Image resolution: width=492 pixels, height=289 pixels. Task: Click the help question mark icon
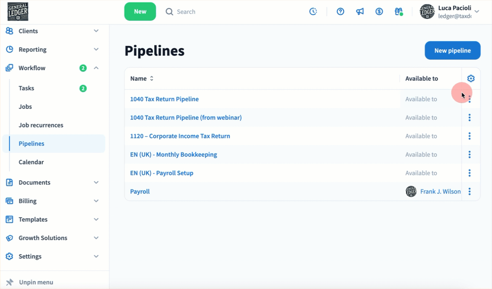point(340,12)
